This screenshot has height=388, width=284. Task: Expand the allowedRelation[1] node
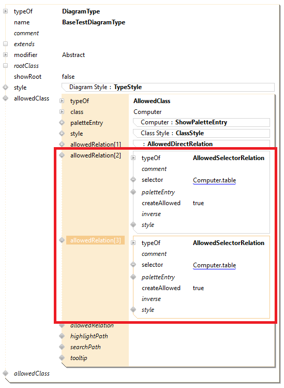[x=62, y=144]
